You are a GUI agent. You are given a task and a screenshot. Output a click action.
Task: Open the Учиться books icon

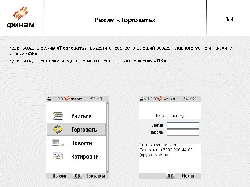click(x=58, y=116)
